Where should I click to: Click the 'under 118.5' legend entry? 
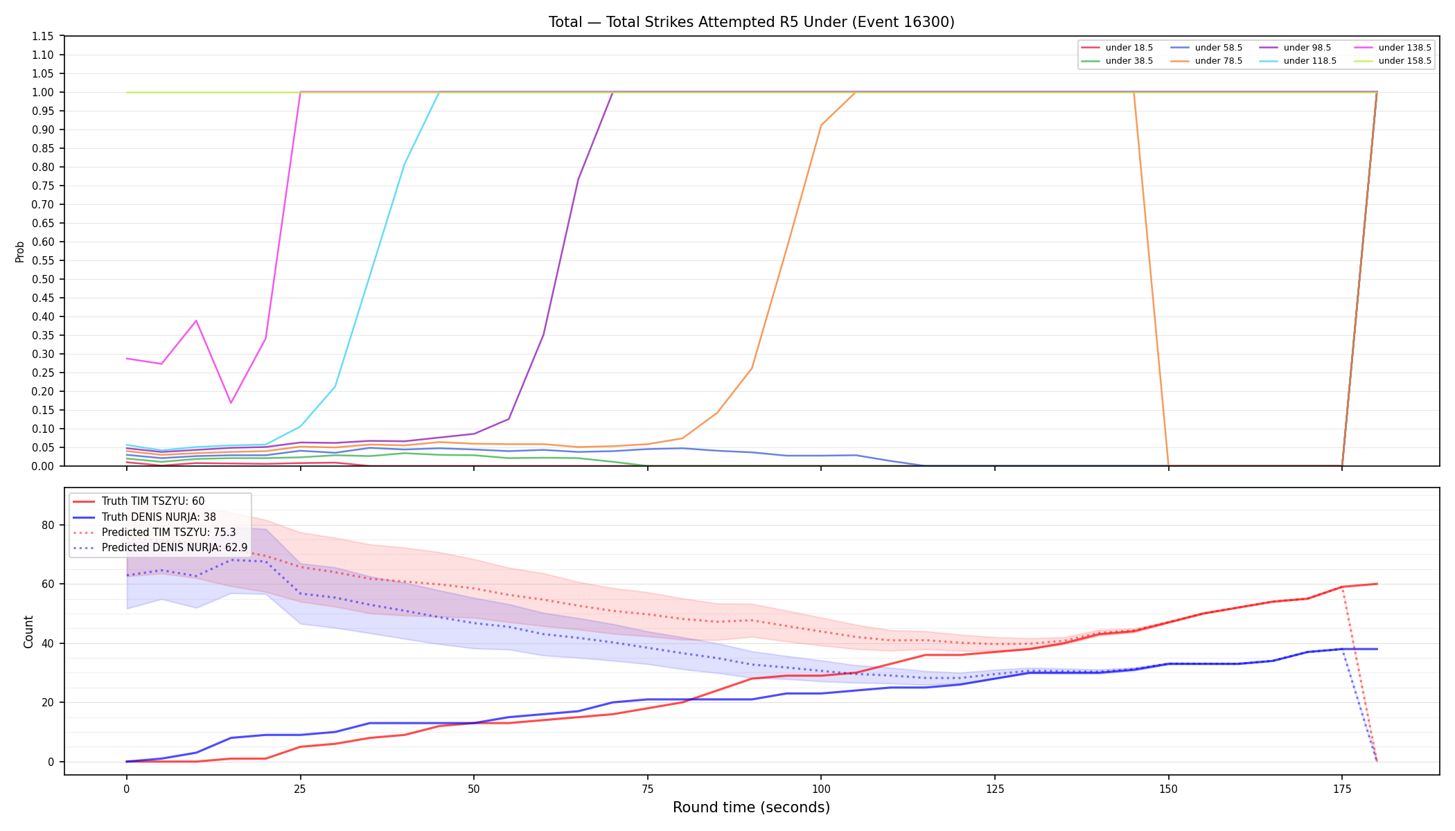[x=1298, y=61]
